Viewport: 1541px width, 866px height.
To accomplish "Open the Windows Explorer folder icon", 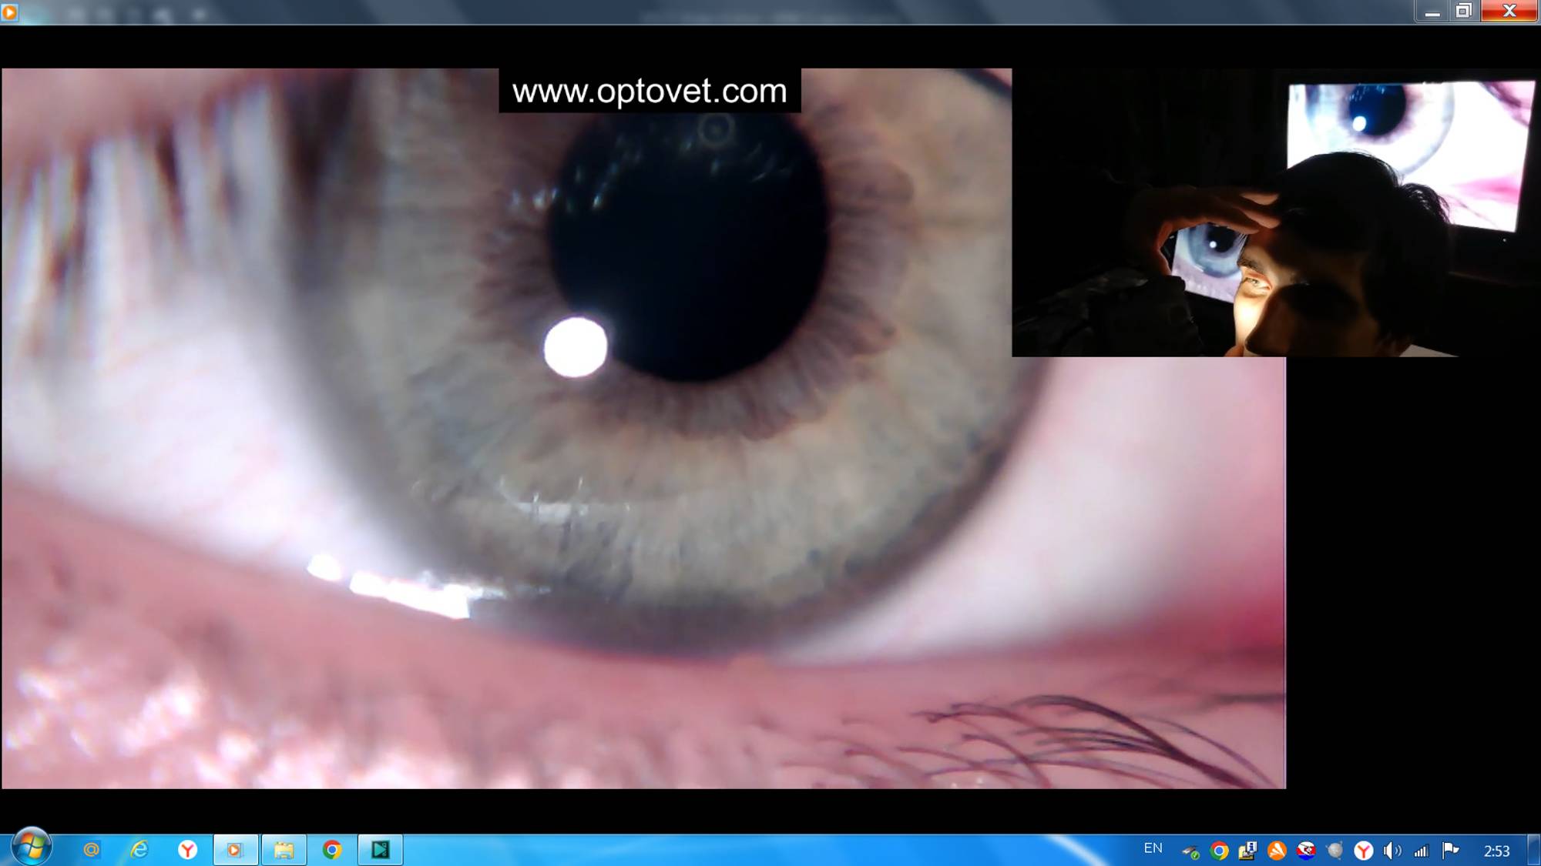I will [x=284, y=850].
